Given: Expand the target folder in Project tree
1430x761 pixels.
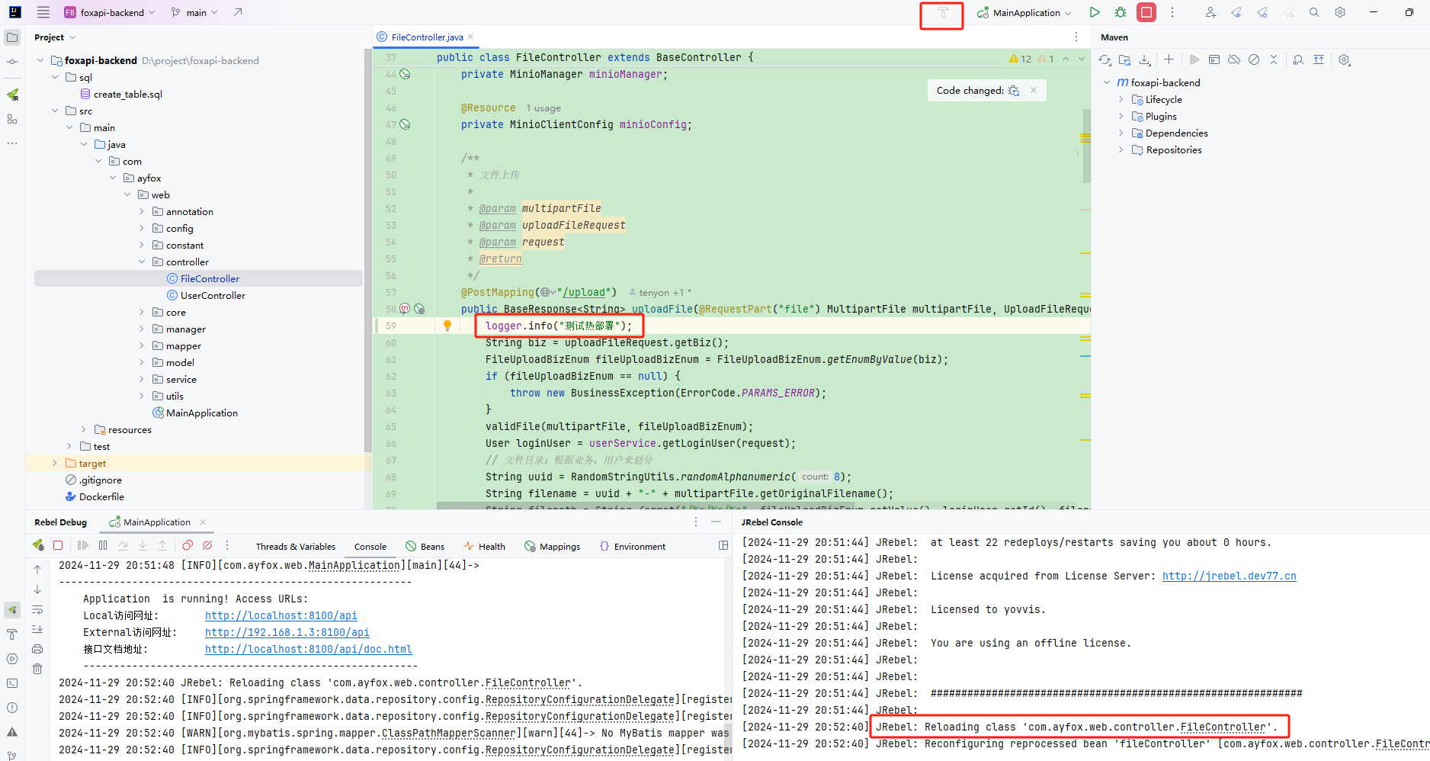Looking at the screenshot, I should coord(54,464).
